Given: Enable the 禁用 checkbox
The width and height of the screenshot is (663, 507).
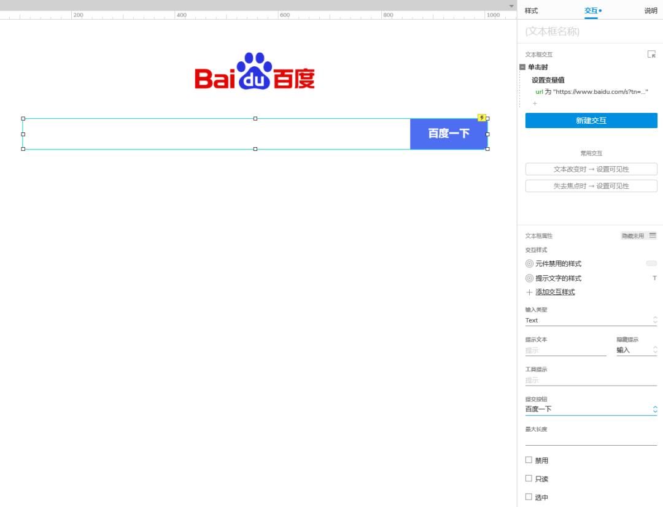Looking at the screenshot, I should 529,460.
